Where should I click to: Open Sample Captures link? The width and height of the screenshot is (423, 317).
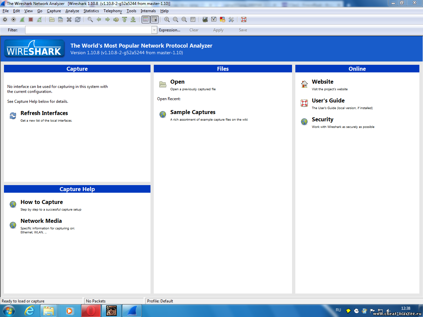pyautogui.click(x=192, y=112)
